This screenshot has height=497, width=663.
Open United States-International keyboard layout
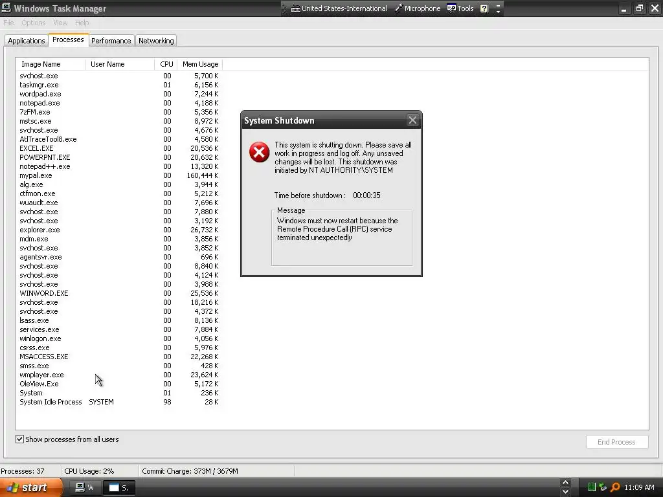tap(339, 8)
